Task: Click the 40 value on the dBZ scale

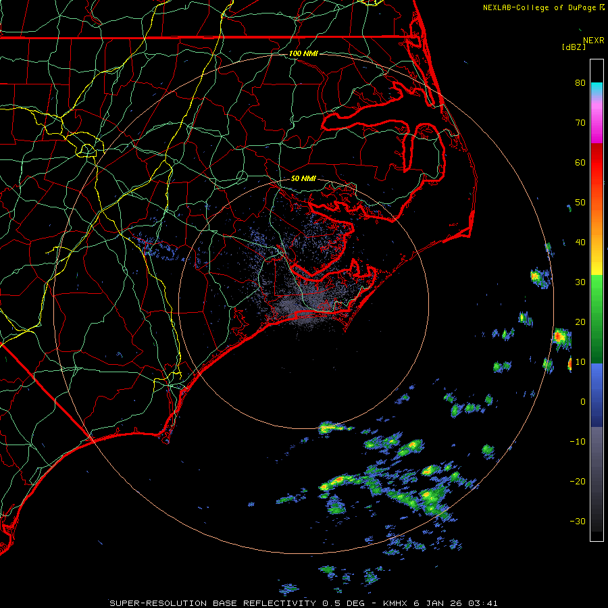Action: [580, 242]
